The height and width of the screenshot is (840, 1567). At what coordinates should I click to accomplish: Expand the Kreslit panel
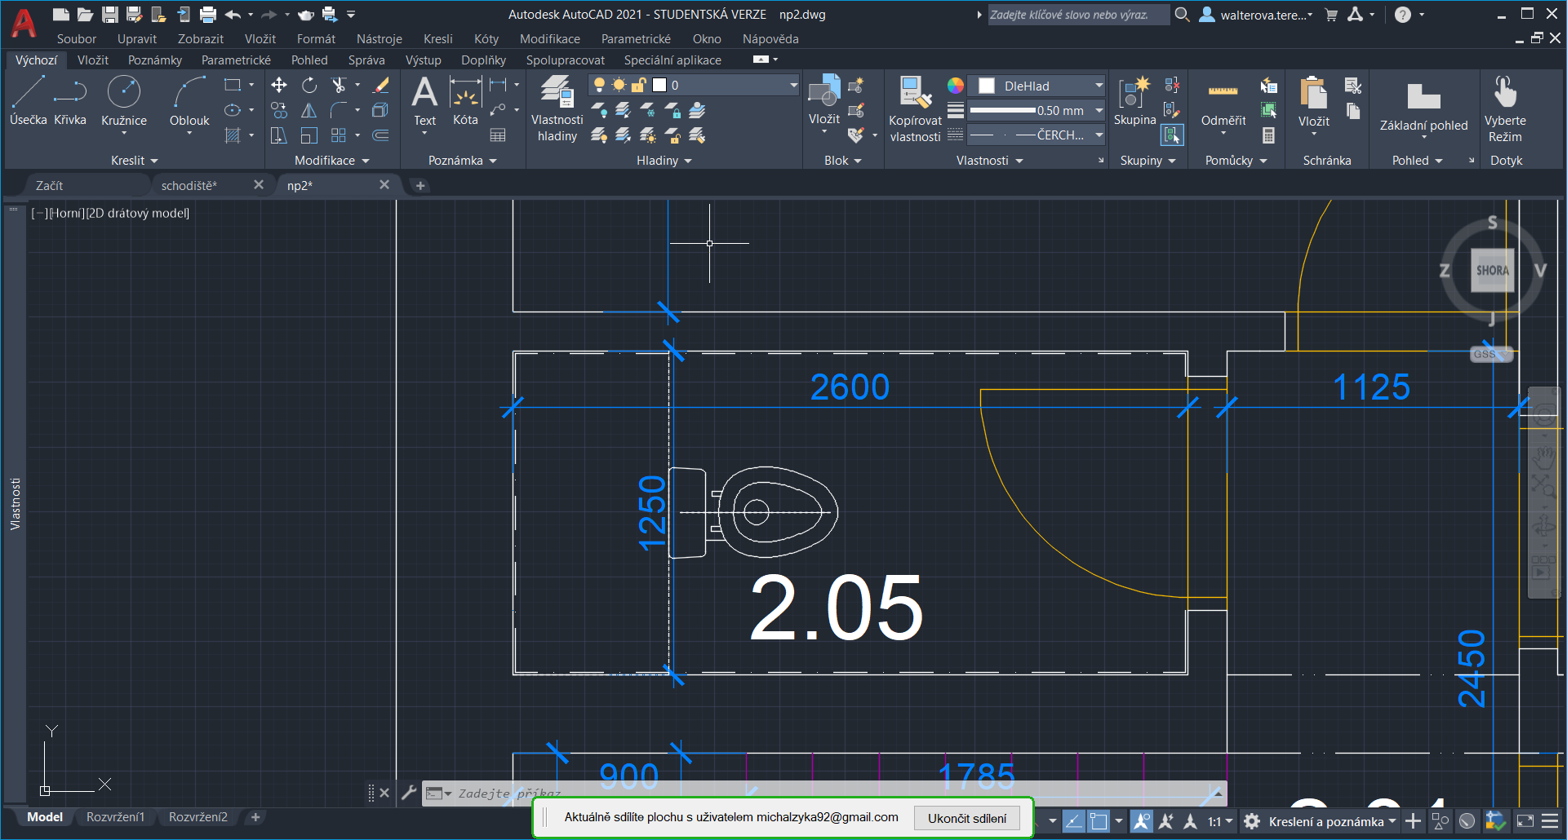coord(135,161)
